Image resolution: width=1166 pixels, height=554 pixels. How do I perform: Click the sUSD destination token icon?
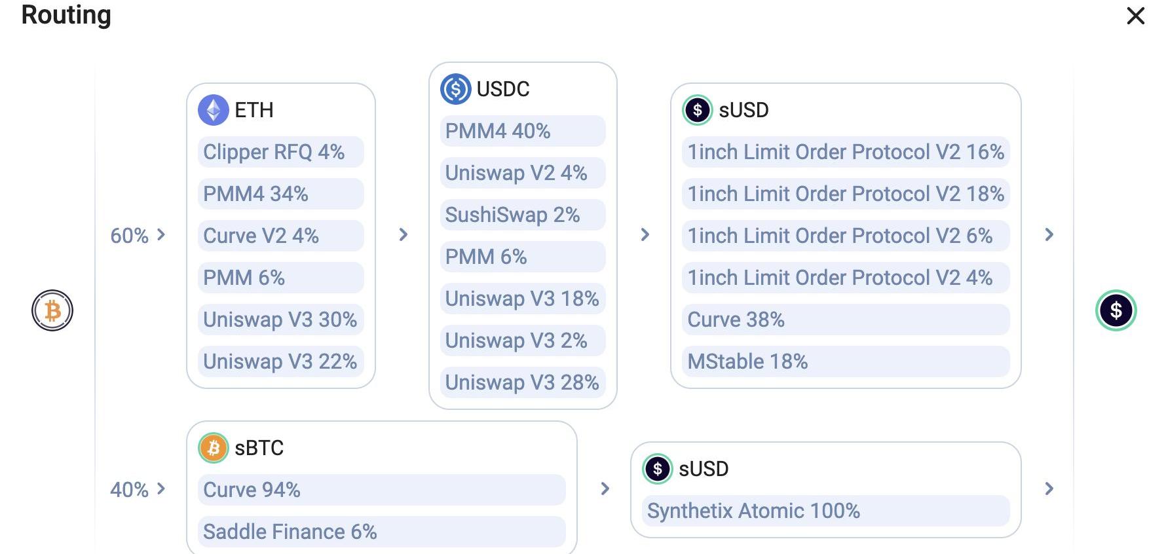1116,310
